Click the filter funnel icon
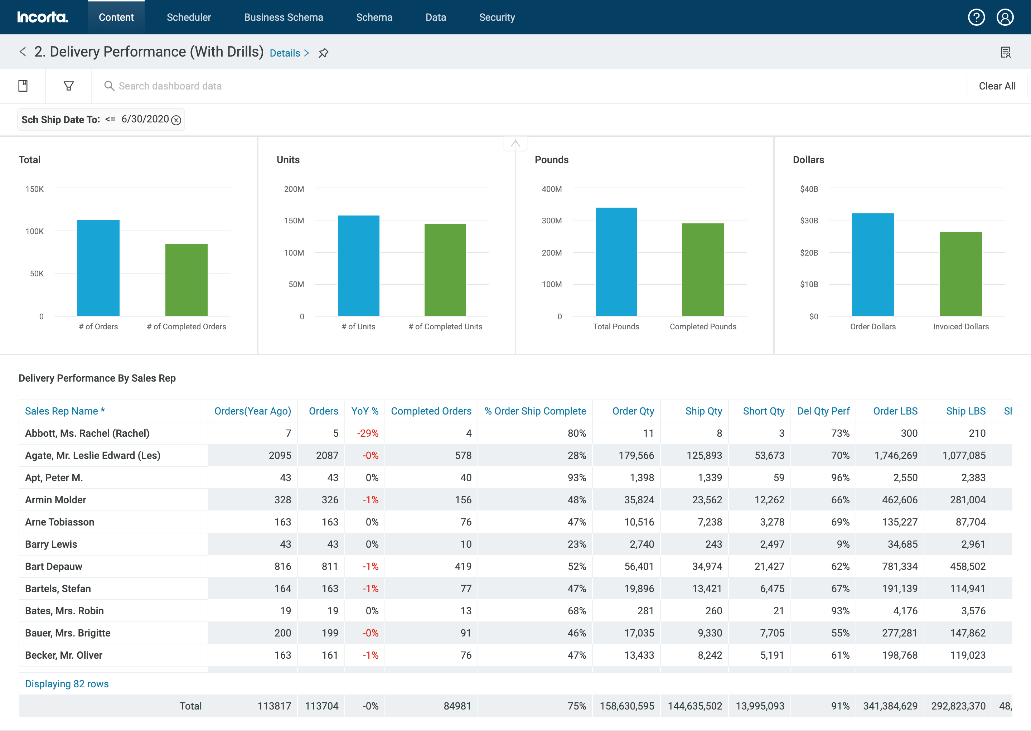Image resolution: width=1031 pixels, height=731 pixels. (x=68, y=86)
